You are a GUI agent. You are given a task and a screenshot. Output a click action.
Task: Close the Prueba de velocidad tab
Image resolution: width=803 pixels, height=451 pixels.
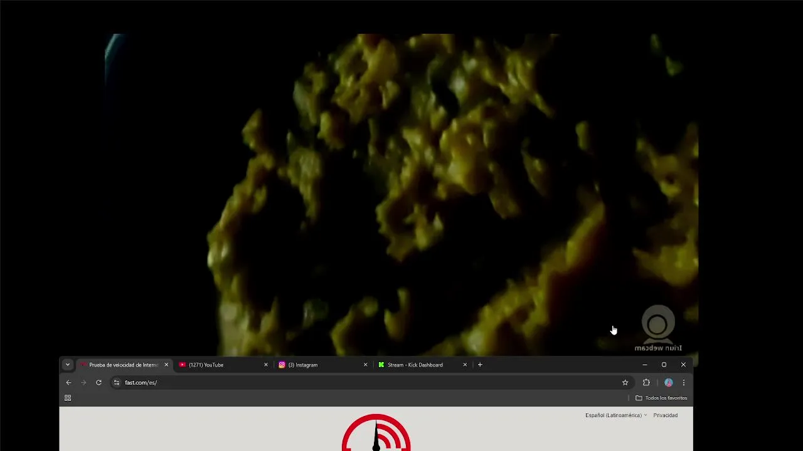point(166,365)
